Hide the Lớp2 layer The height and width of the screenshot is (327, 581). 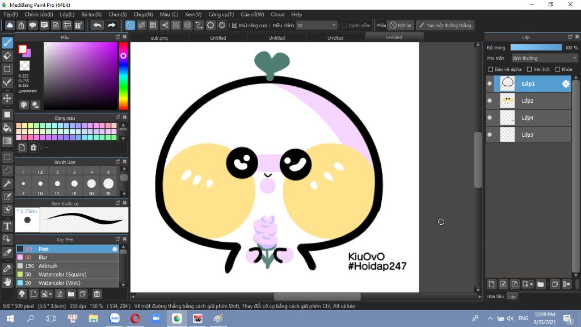coord(490,101)
